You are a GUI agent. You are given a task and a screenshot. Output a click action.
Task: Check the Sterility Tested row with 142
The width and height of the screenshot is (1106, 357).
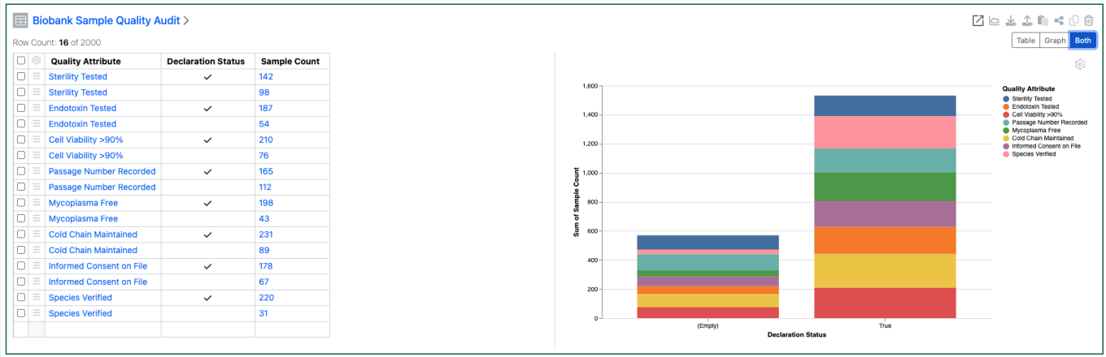21,76
